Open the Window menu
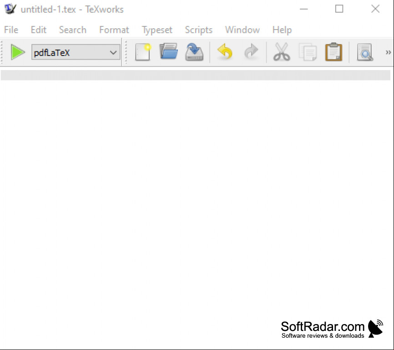394x350 pixels. tap(242, 30)
